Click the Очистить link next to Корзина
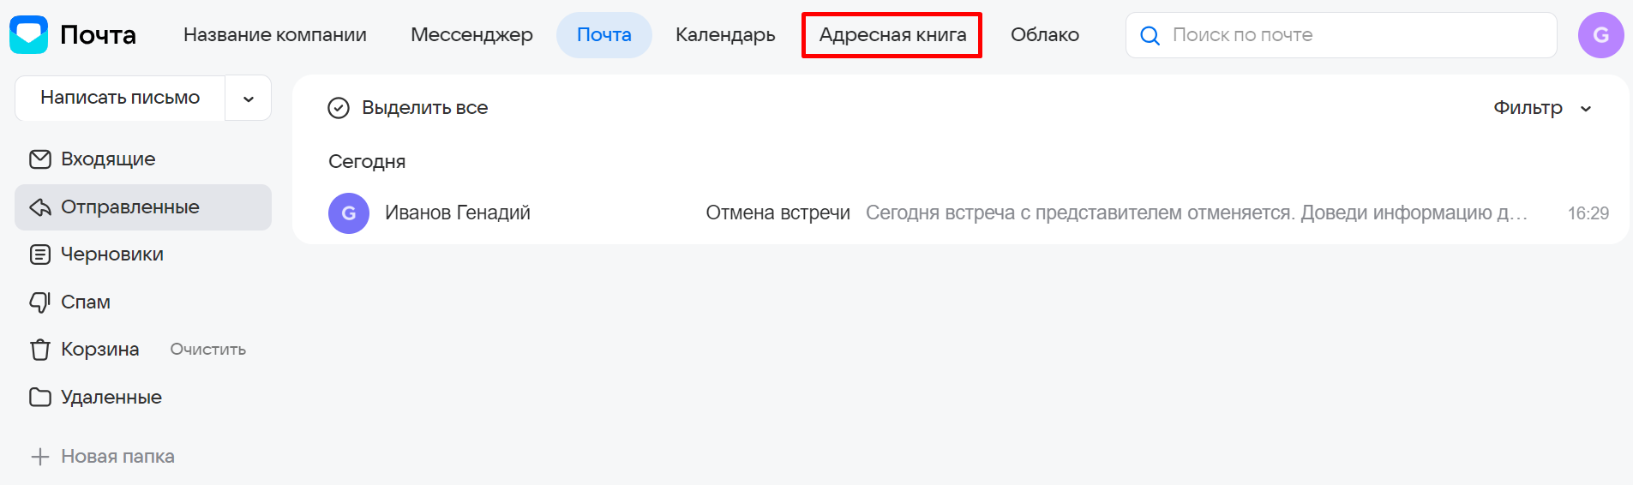 (x=207, y=350)
